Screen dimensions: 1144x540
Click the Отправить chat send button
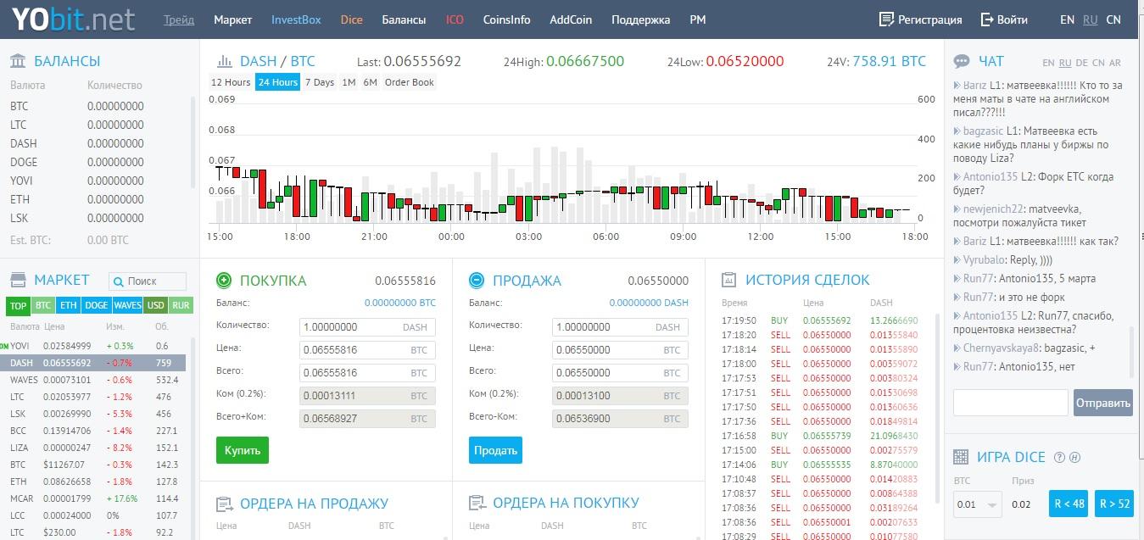pyautogui.click(x=1103, y=403)
